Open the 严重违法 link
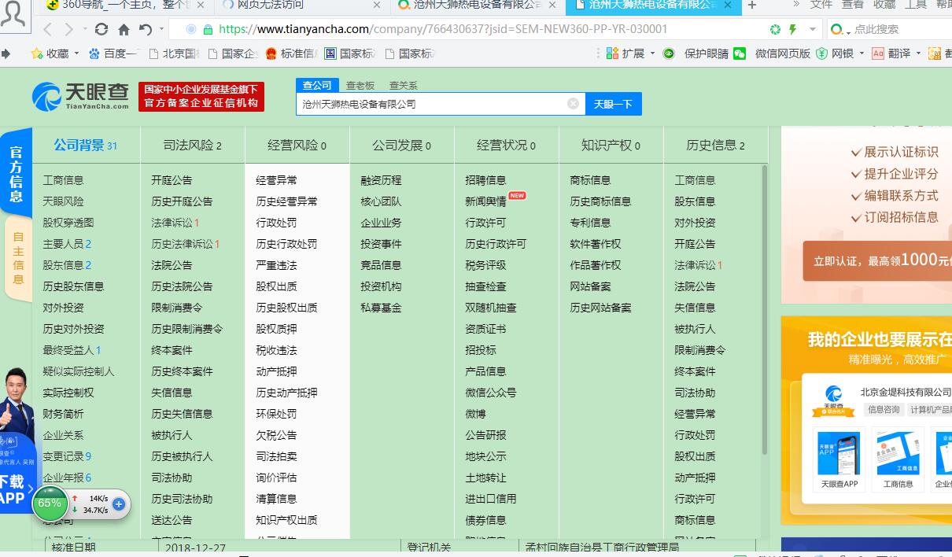The height and width of the screenshot is (557, 952). pos(277,265)
